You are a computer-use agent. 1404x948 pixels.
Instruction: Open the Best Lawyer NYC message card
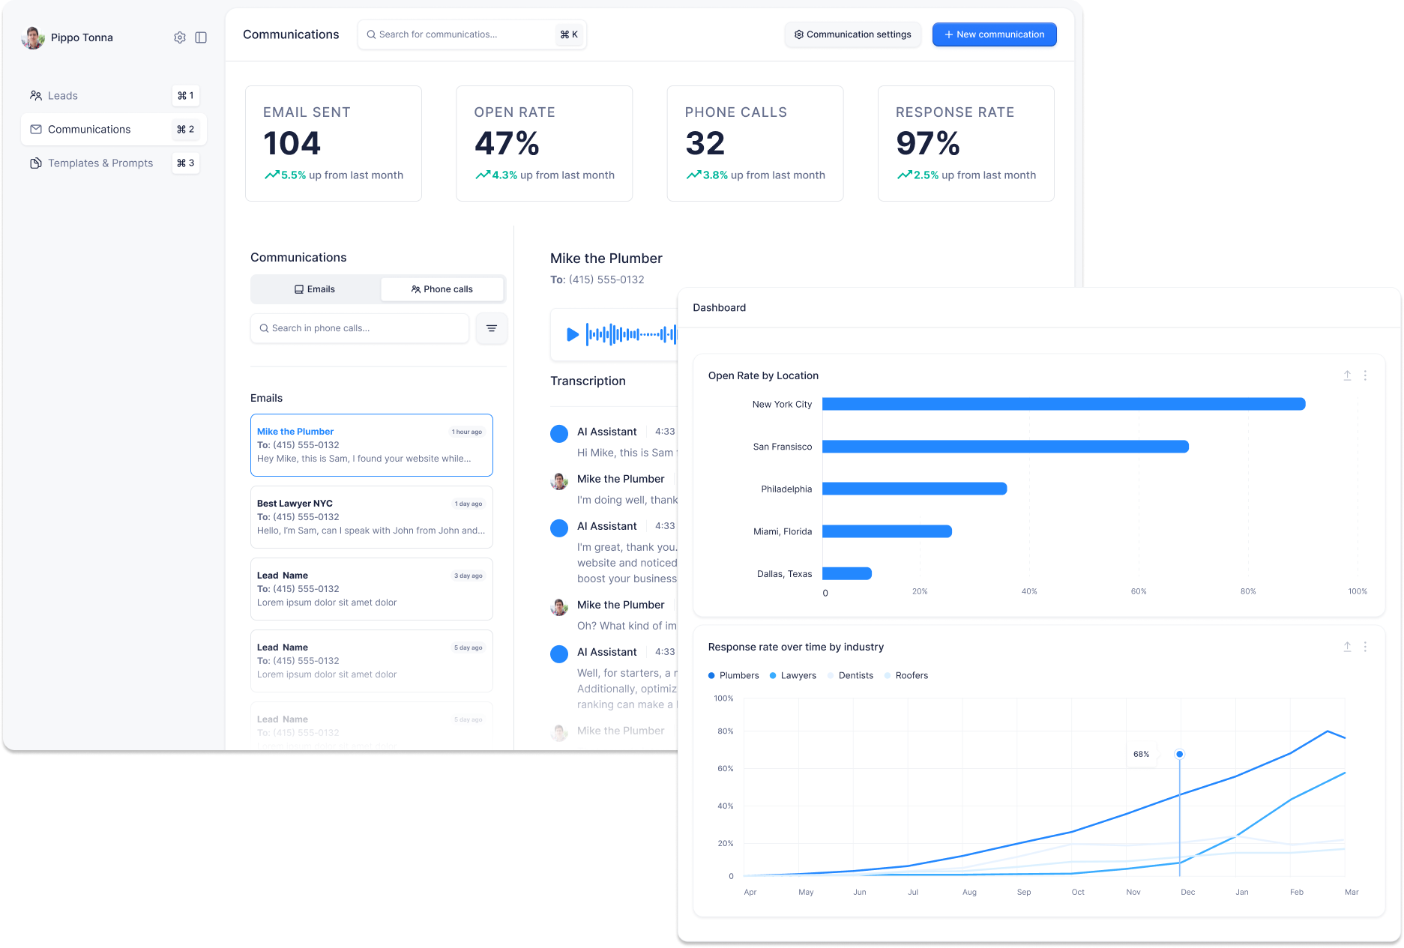pos(372,517)
